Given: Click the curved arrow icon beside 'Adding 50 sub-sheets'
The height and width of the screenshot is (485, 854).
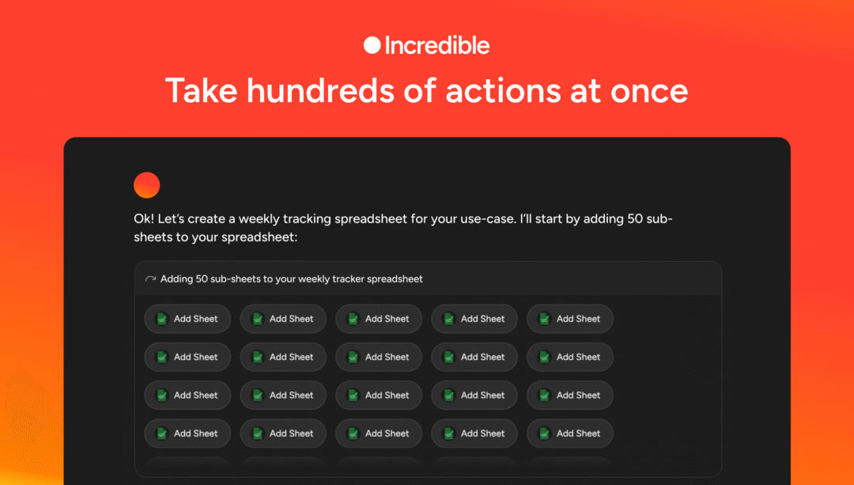Looking at the screenshot, I should (x=150, y=279).
